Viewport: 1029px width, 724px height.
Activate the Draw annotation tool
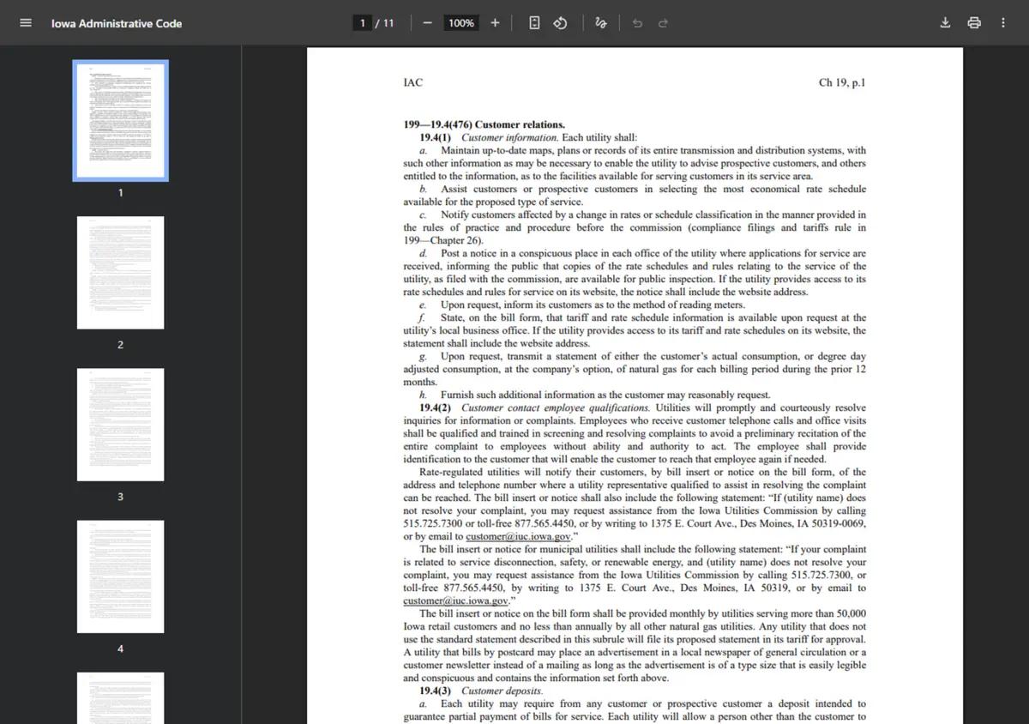tap(601, 23)
